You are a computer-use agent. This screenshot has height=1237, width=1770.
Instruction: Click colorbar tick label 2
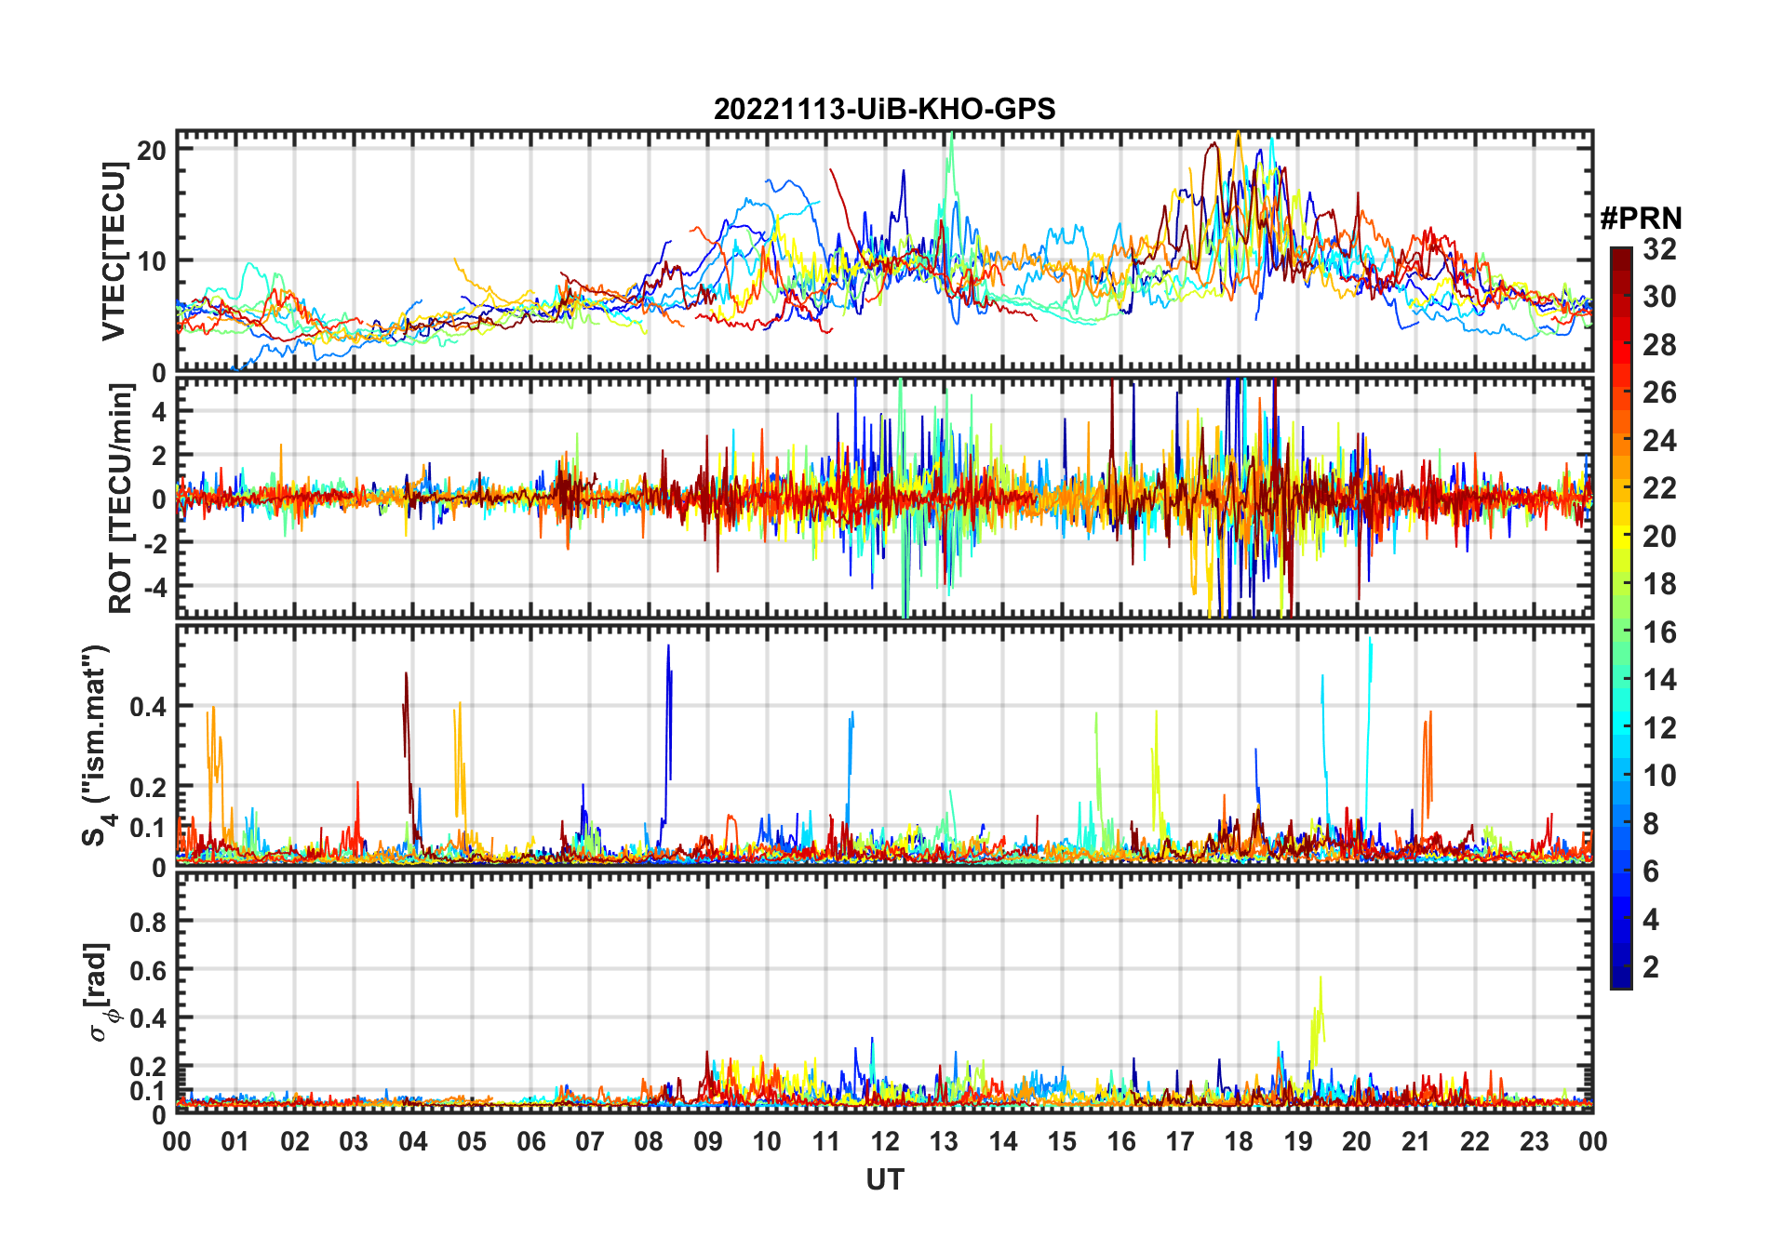pos(1651,967)
